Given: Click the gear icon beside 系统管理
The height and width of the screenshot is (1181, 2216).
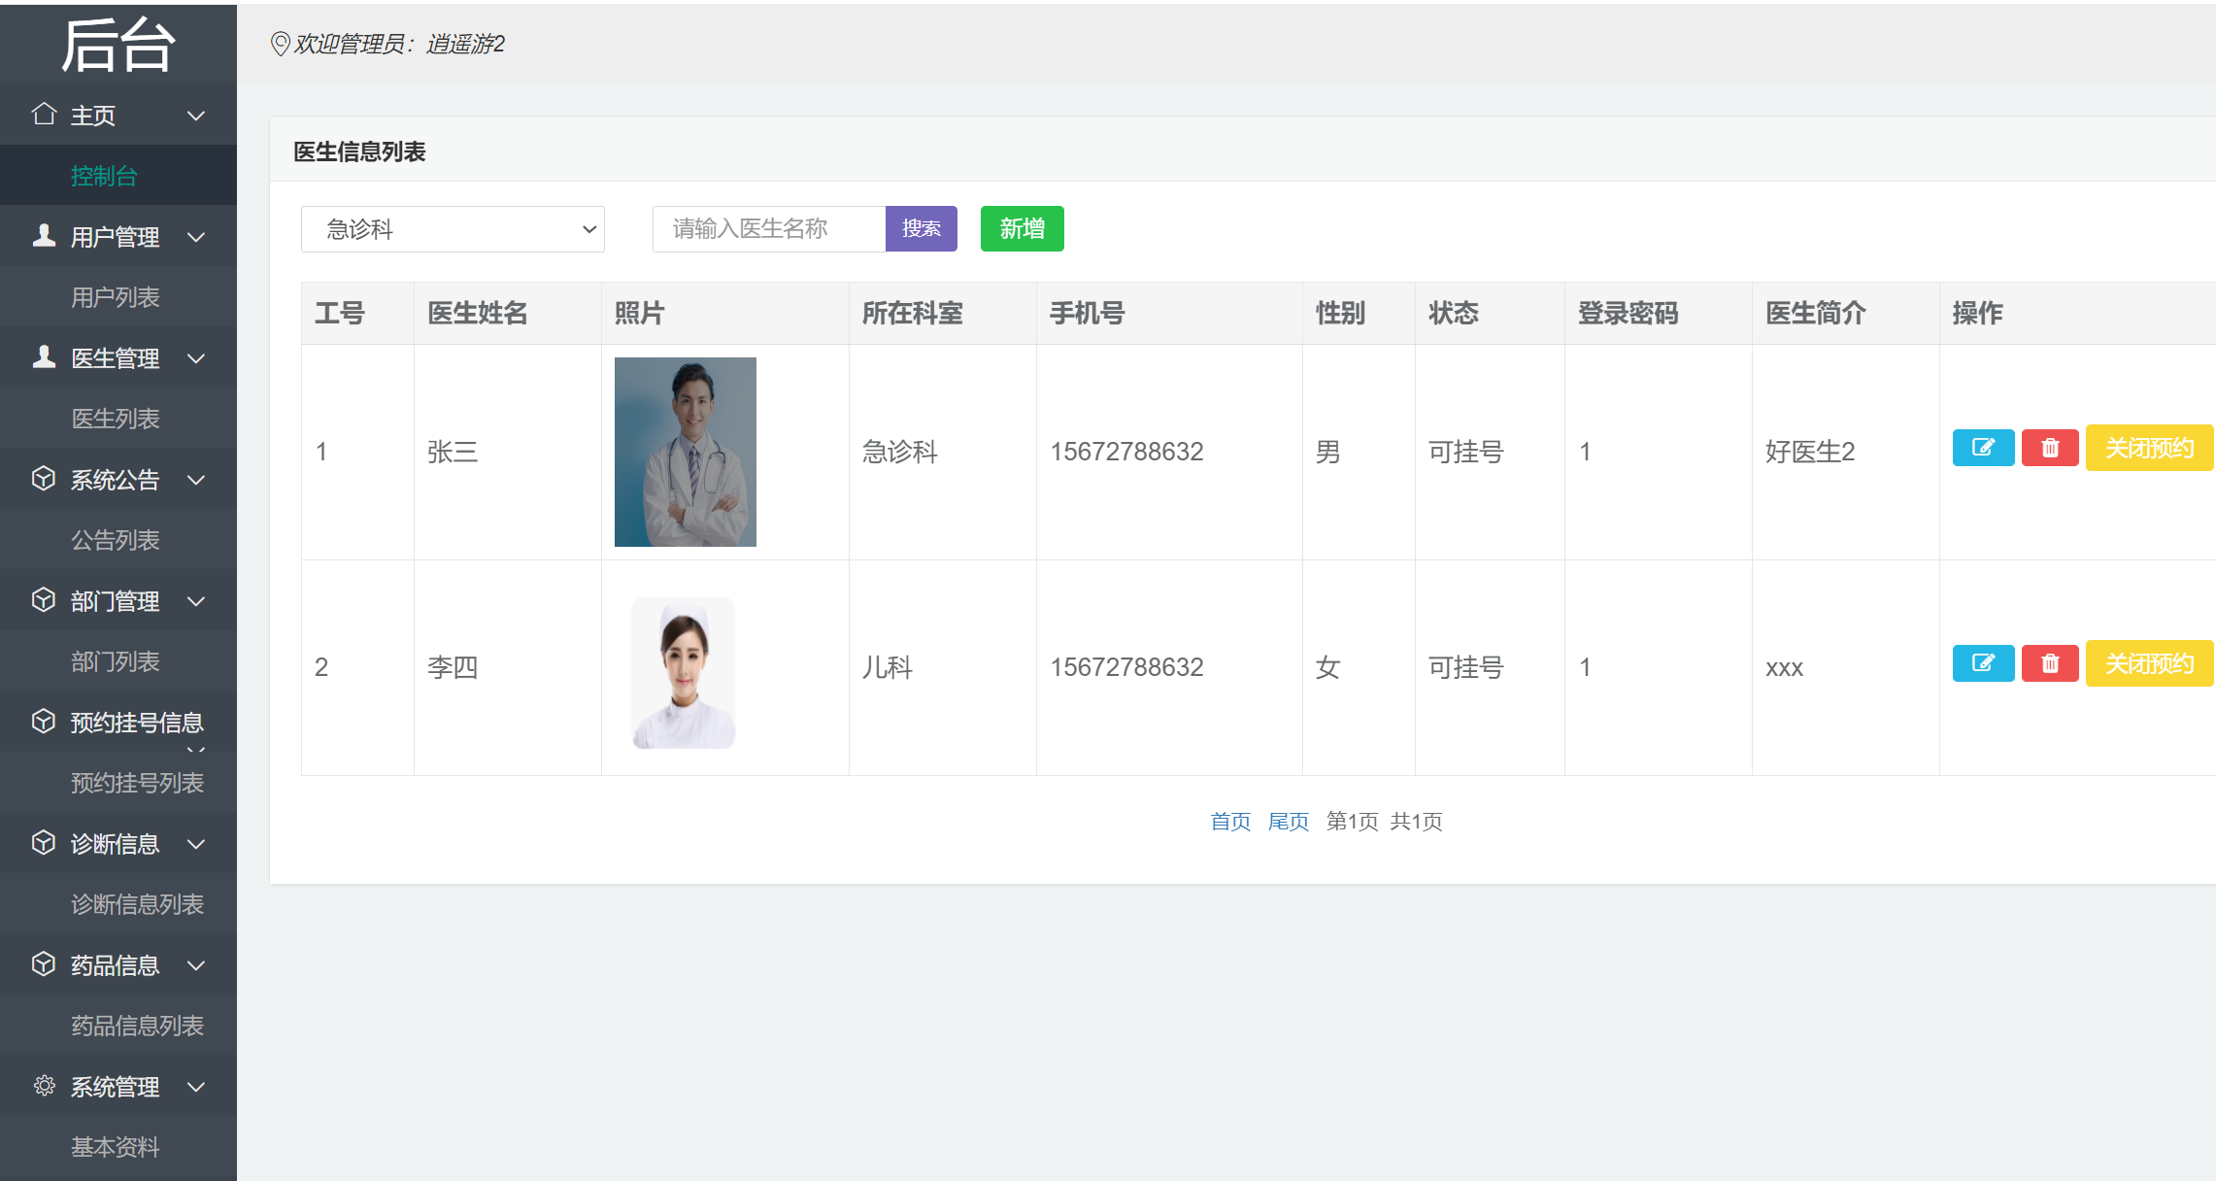Looking at the screenshot, I should coord(44,1086).
